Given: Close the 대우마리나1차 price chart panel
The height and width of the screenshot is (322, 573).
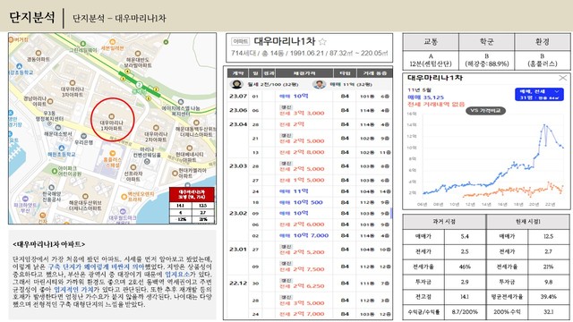Looking at the screenshot, I should coord(563,78).
